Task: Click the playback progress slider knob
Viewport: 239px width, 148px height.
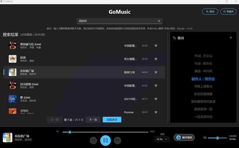Action: click(x=70, y=132)
